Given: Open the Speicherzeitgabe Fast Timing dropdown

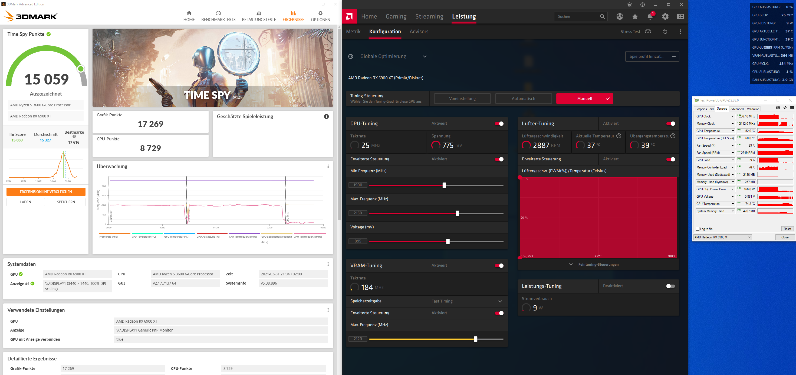Looking at the screenshot, I should (x=467, y=301).
